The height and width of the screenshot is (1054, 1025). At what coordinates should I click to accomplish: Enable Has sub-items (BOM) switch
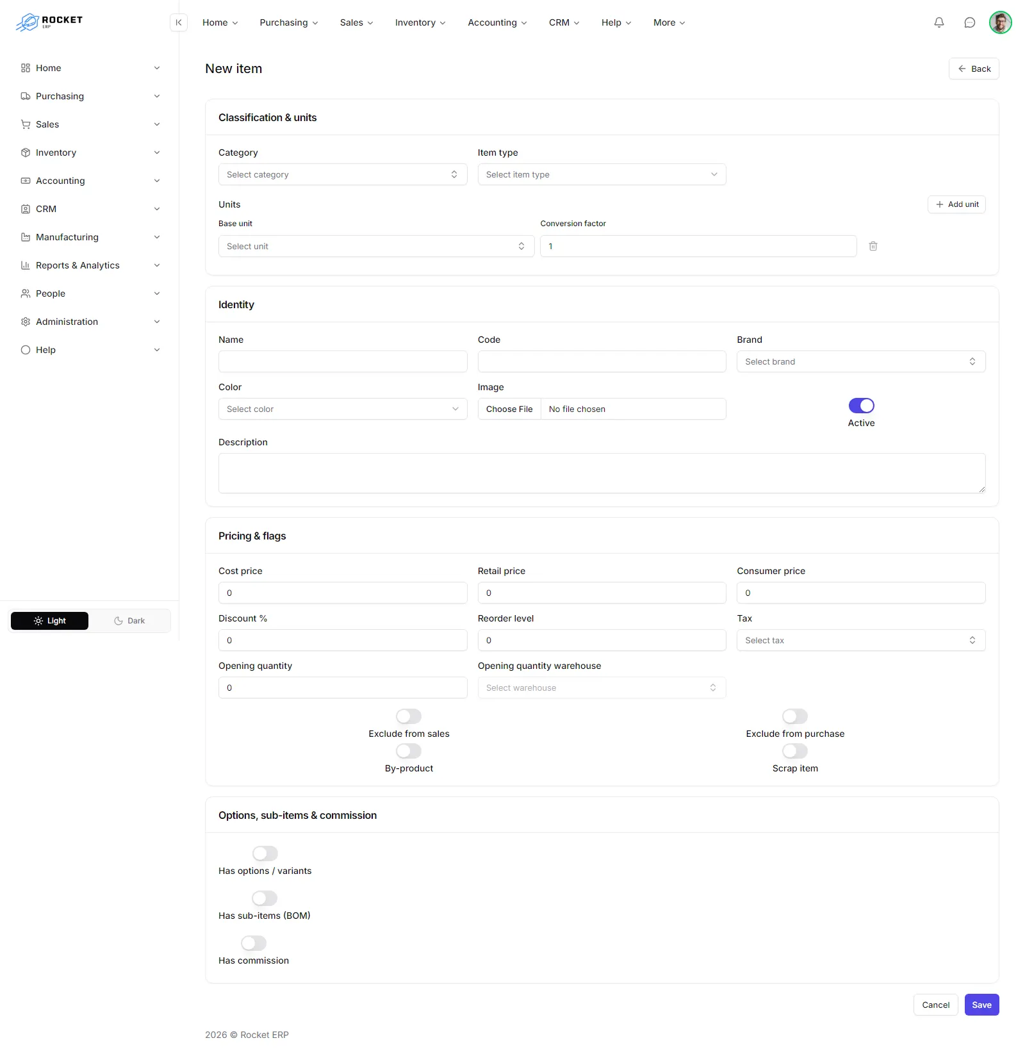265,898
